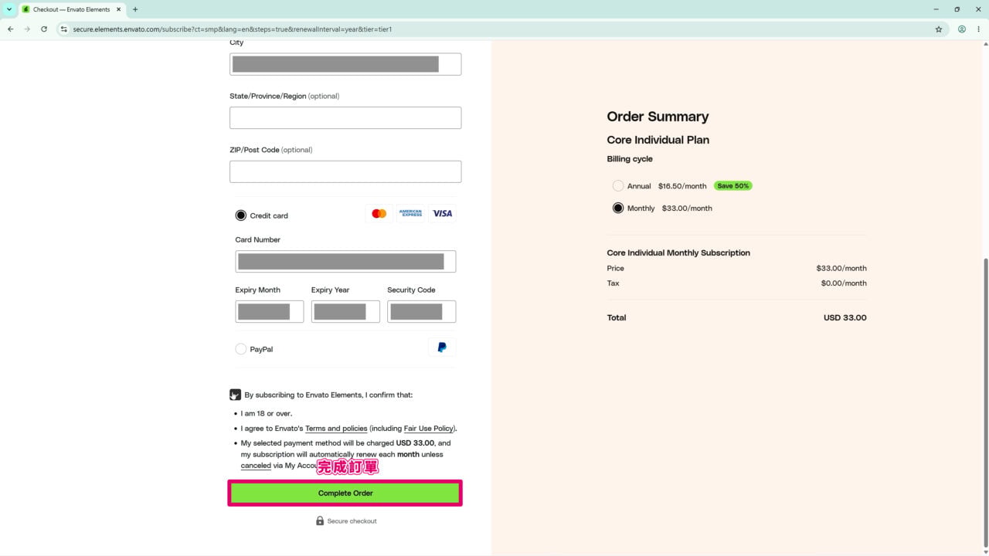989x556 pixels.
Task: Open a new browser tab
Action: point(135,9)
